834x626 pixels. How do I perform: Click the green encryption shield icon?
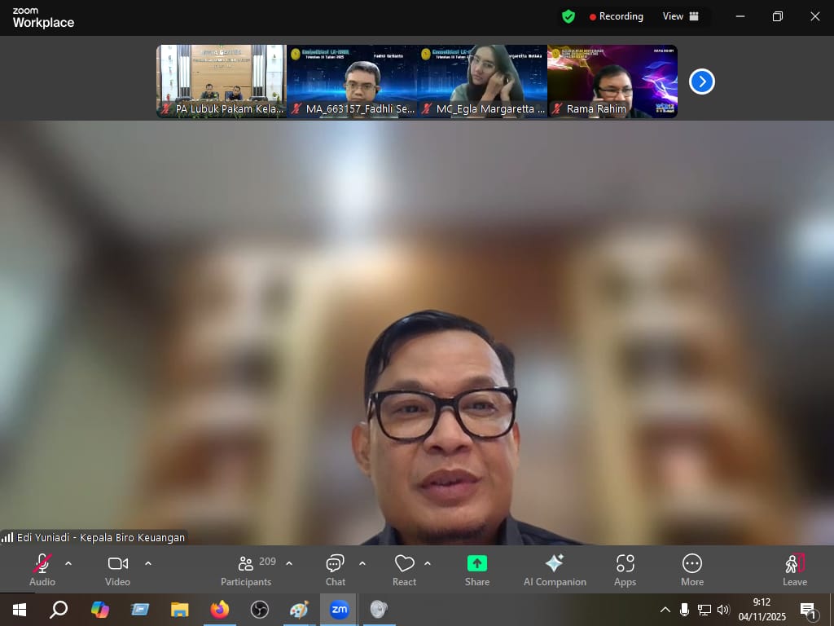568,16
